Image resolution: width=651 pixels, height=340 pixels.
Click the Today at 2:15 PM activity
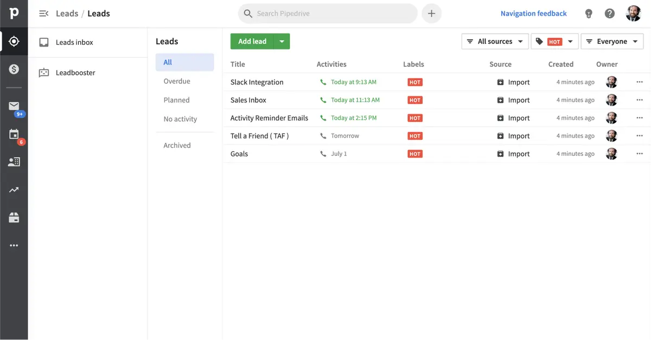coord(354,118)
